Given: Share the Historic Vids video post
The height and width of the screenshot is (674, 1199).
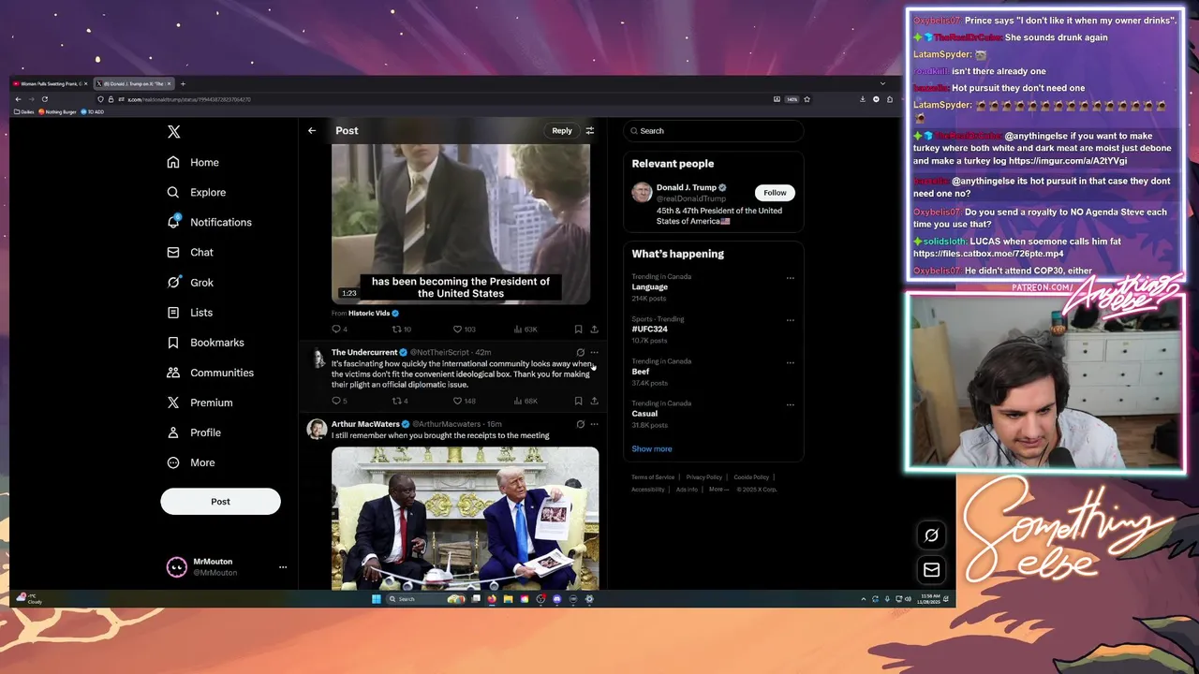Looking at the screenshot, I should pyautogui.click(x=594, y=330).
